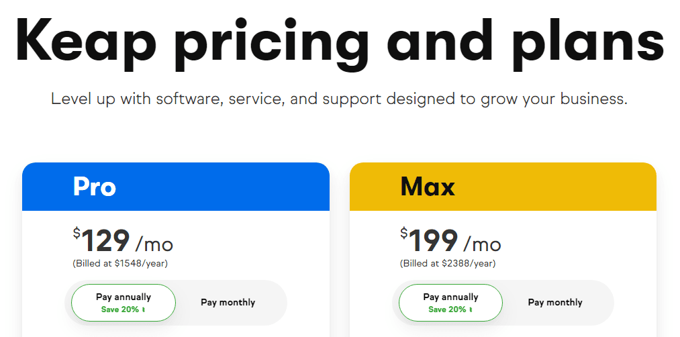
Task: Click the Level up subtitle text
Action: (x=340, y=99)
